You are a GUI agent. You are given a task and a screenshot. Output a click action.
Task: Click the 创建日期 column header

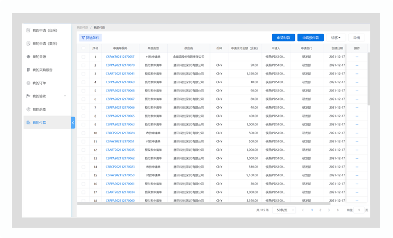(337, 48)
